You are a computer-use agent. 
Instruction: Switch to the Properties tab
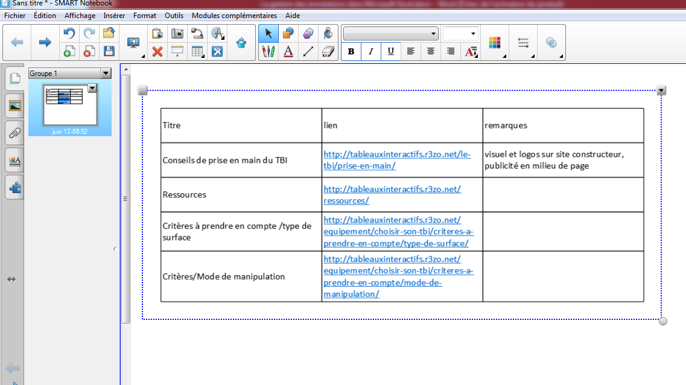click(15, 161)
